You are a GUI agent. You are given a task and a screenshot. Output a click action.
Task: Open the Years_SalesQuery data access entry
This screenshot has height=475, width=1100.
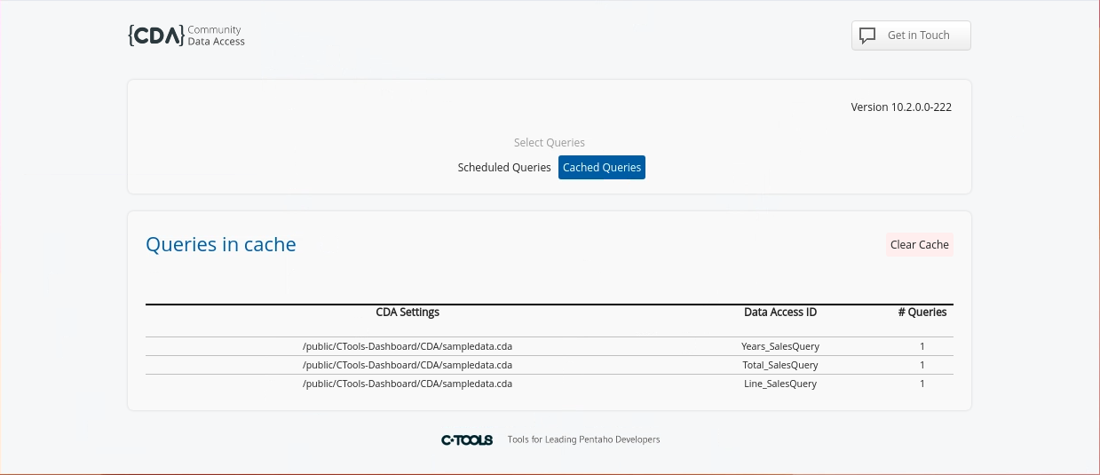[779, 346]
